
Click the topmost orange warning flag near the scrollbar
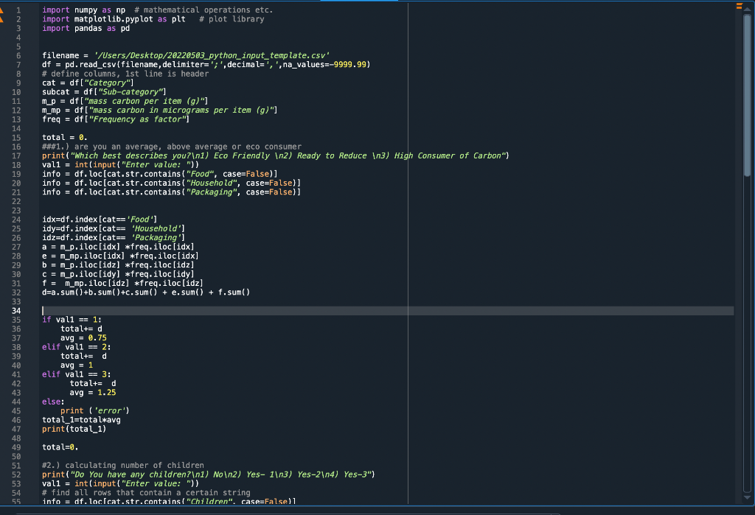coord(739,4)
